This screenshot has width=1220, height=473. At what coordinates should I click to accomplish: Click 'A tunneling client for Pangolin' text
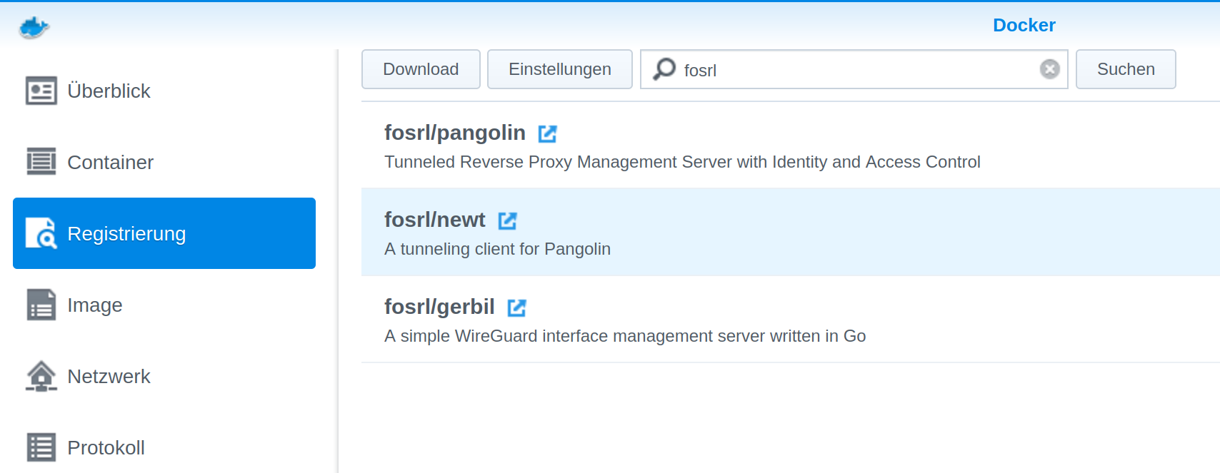tap(497, 249)
